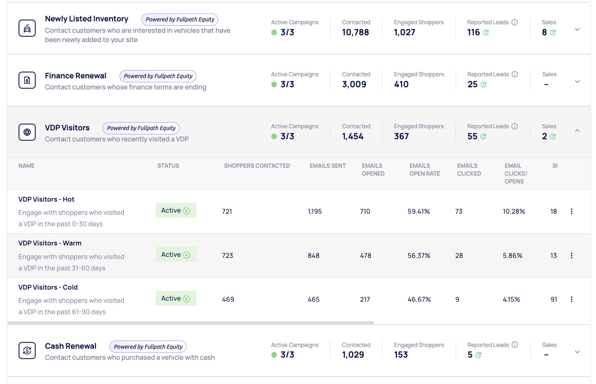The width and height of the screenshot is (596, 384).
Task: Open options menu for VDP Visitors - Cold
Action: coord(571,300)
